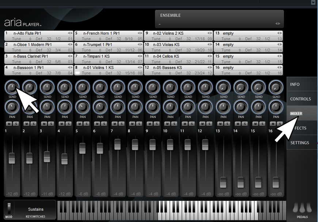Click channel 13 volume fader handle
The width and height of the screenshot is (318, 222).
(x=223, y=182)
